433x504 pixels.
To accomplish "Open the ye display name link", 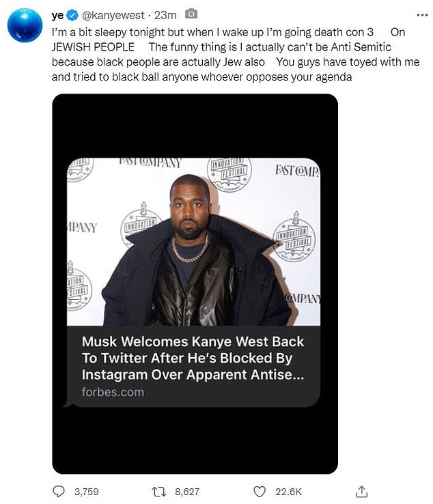I will (x=57, y=15).
